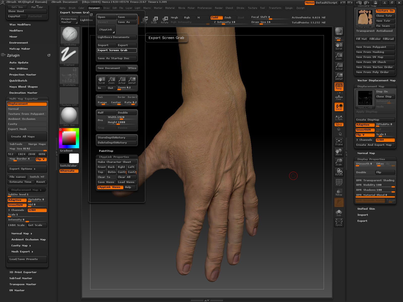This screenshot has height=302, width=403.
Task: Expand Vector Displacement Map section
Action: (x=376, y=81)
